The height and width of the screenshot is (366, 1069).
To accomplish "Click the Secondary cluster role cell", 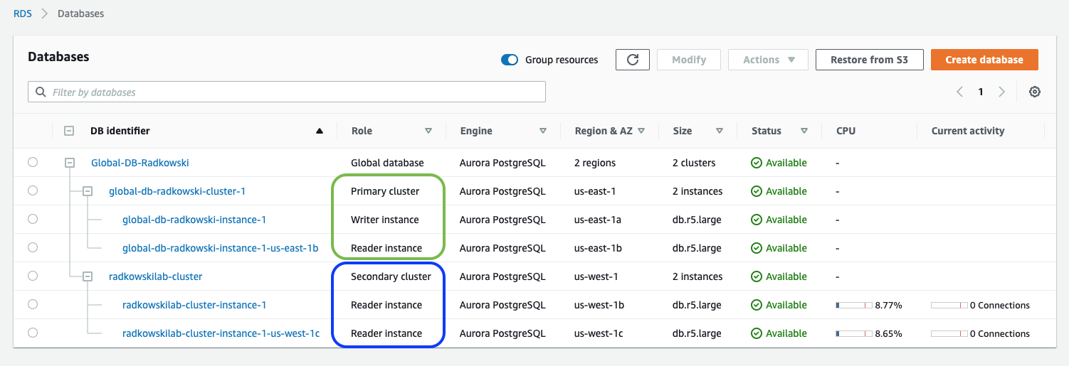I will [x=391, y=276].
